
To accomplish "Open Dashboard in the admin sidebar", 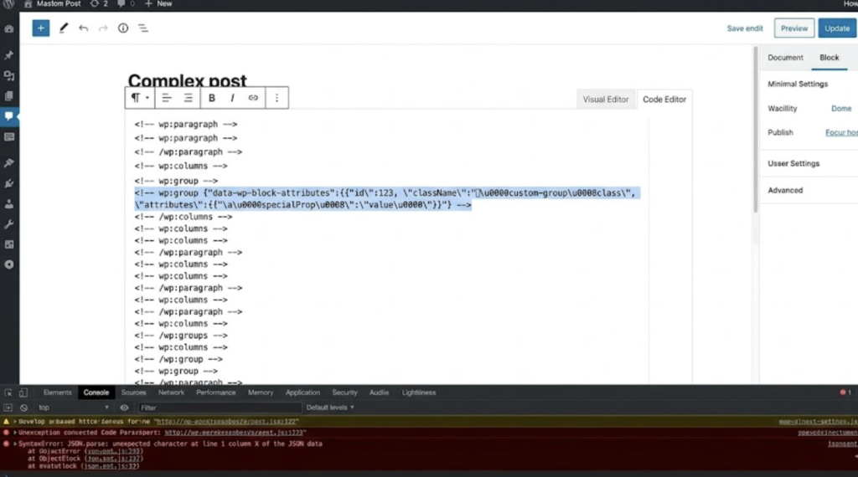I will [9, 29].
